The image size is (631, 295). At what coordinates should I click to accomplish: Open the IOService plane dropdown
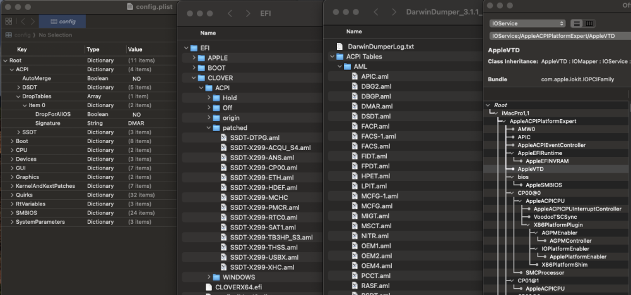click(x=527, y=23)
